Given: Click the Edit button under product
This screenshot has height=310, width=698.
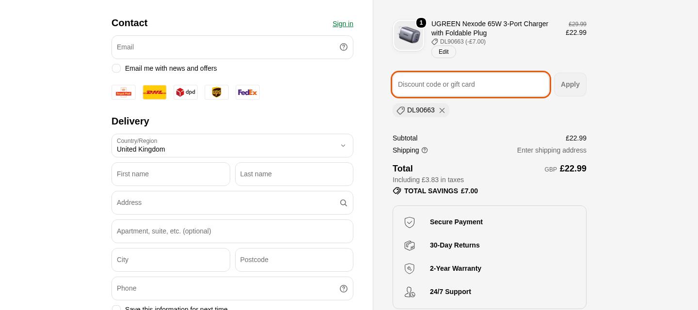Looking at the screenshot, I should 444,52.
